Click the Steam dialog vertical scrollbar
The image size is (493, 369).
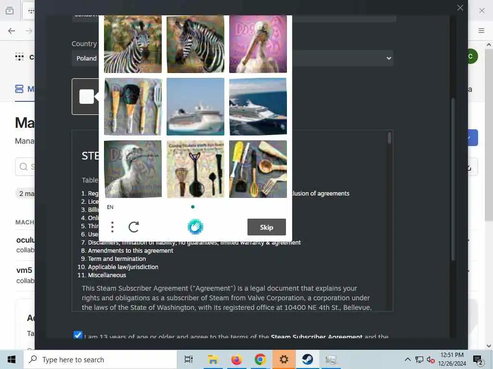click(453, 179)
